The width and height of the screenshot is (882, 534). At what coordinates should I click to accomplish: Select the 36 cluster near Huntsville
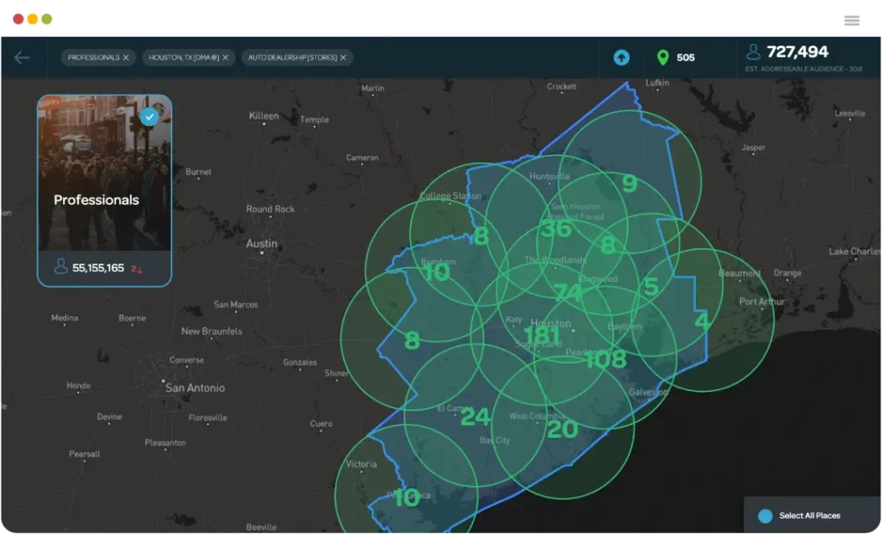556,228
